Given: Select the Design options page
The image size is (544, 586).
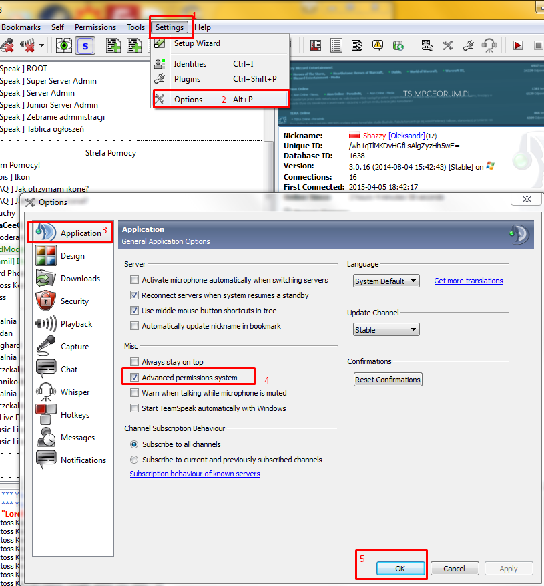Looking at the screenshot, I should [x=73, y=256].
